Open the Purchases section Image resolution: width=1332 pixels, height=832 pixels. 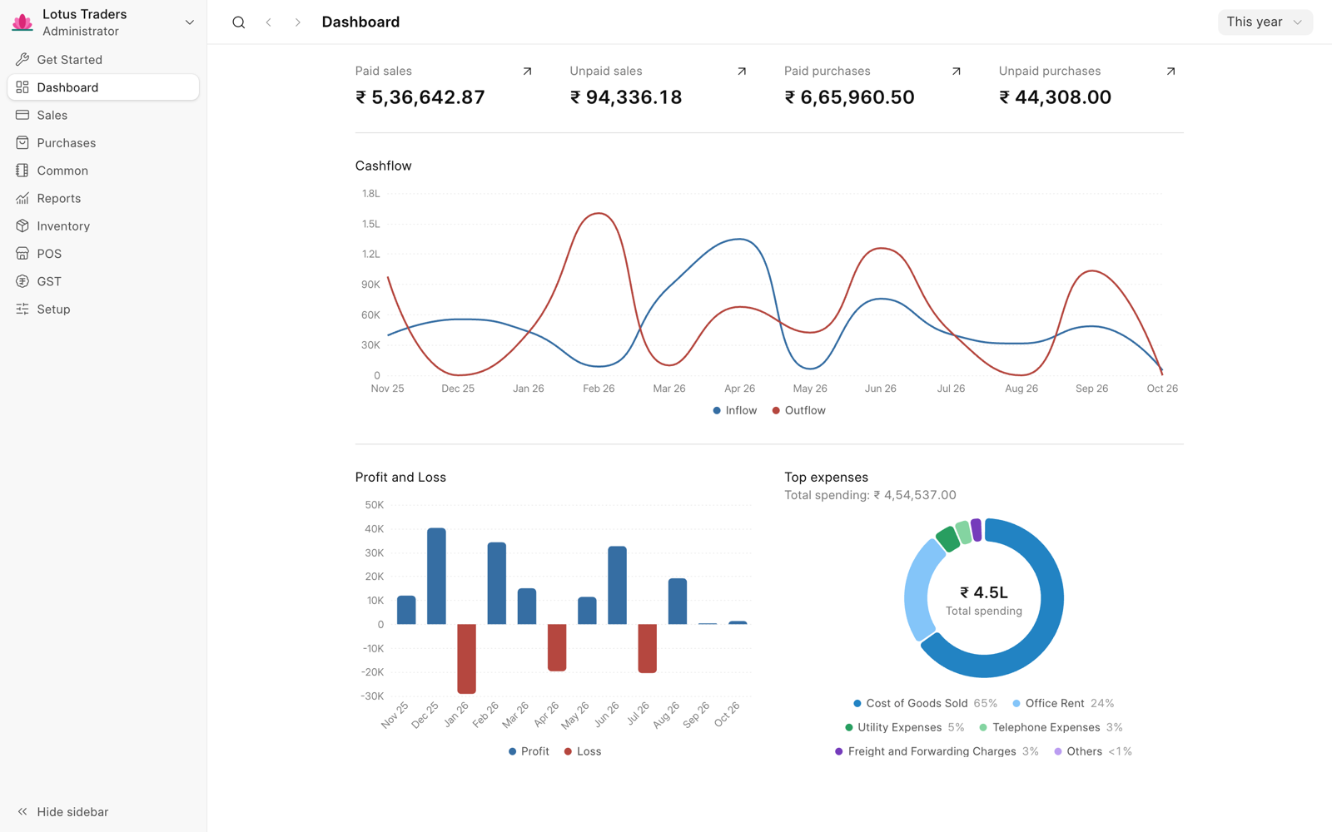103,143
